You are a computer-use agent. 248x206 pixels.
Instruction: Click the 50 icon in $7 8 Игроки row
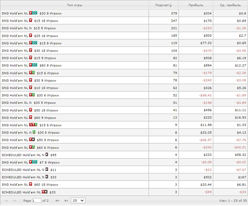(x=35, y=162)
